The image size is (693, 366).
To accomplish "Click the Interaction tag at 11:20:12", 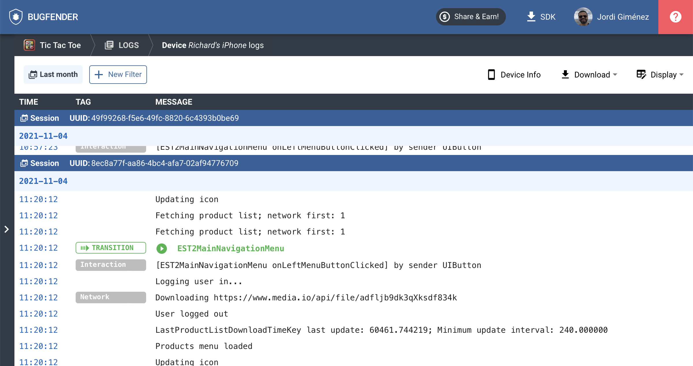I will pos(111,265).
